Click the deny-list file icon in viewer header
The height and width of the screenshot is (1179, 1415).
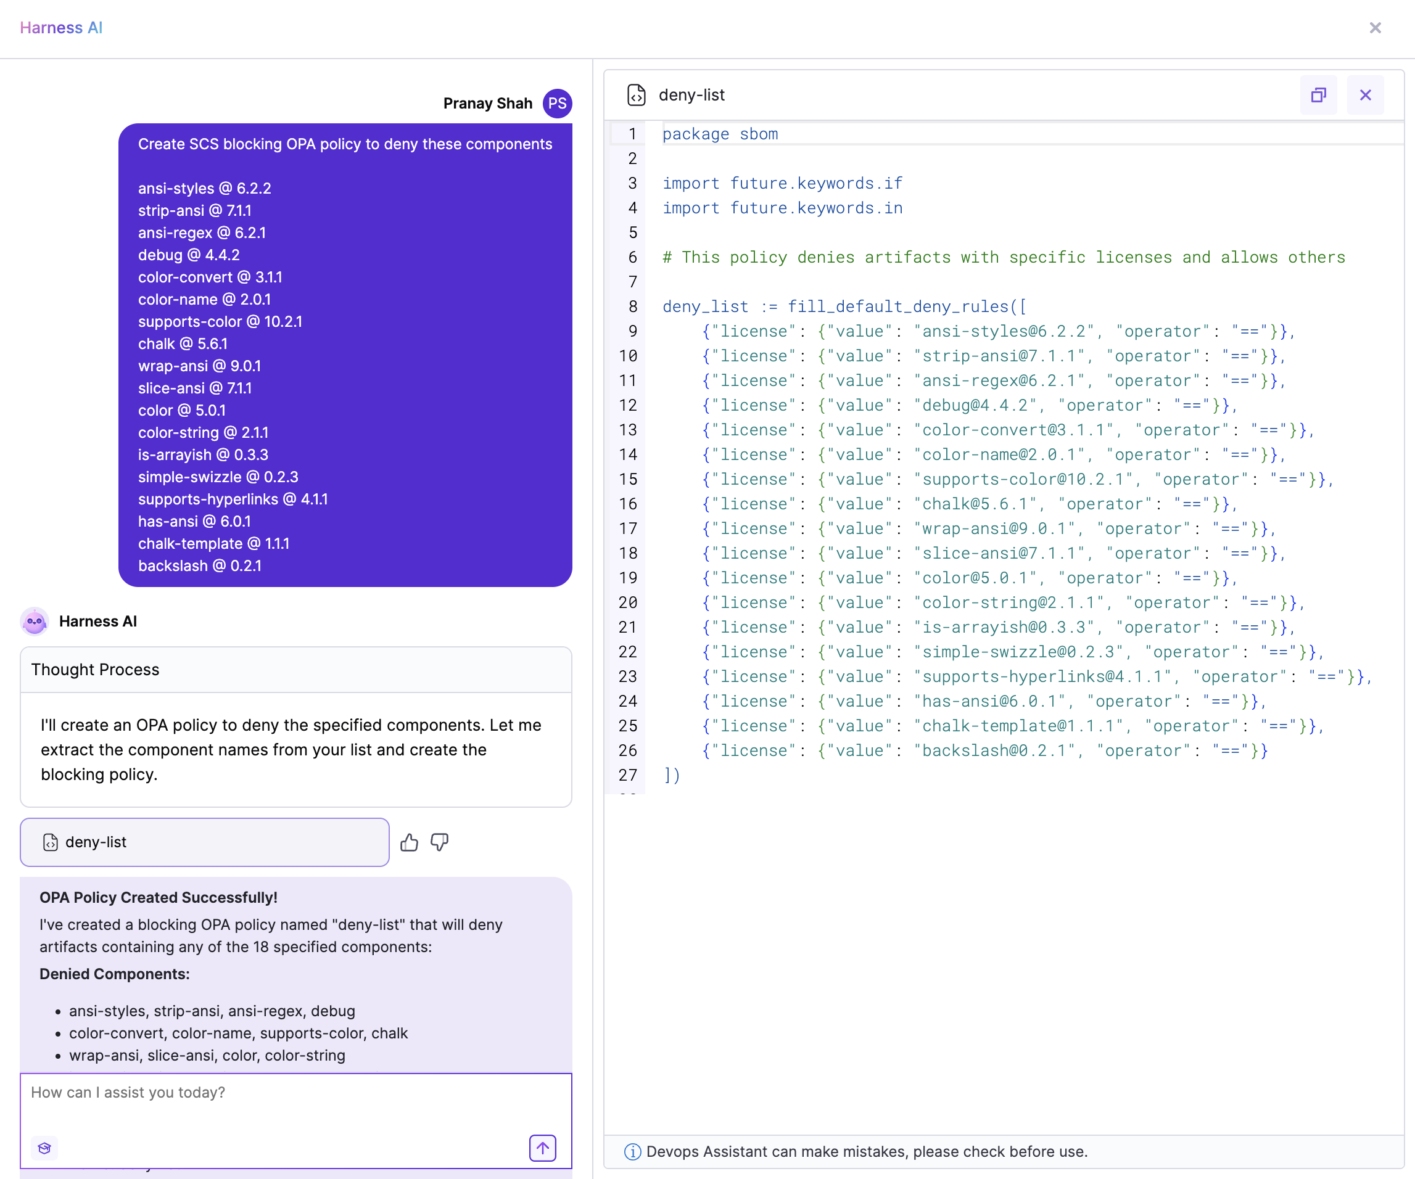tap(636, 95)
